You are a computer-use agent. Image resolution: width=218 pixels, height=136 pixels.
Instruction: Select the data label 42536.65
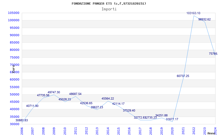(x=86, y=103)
